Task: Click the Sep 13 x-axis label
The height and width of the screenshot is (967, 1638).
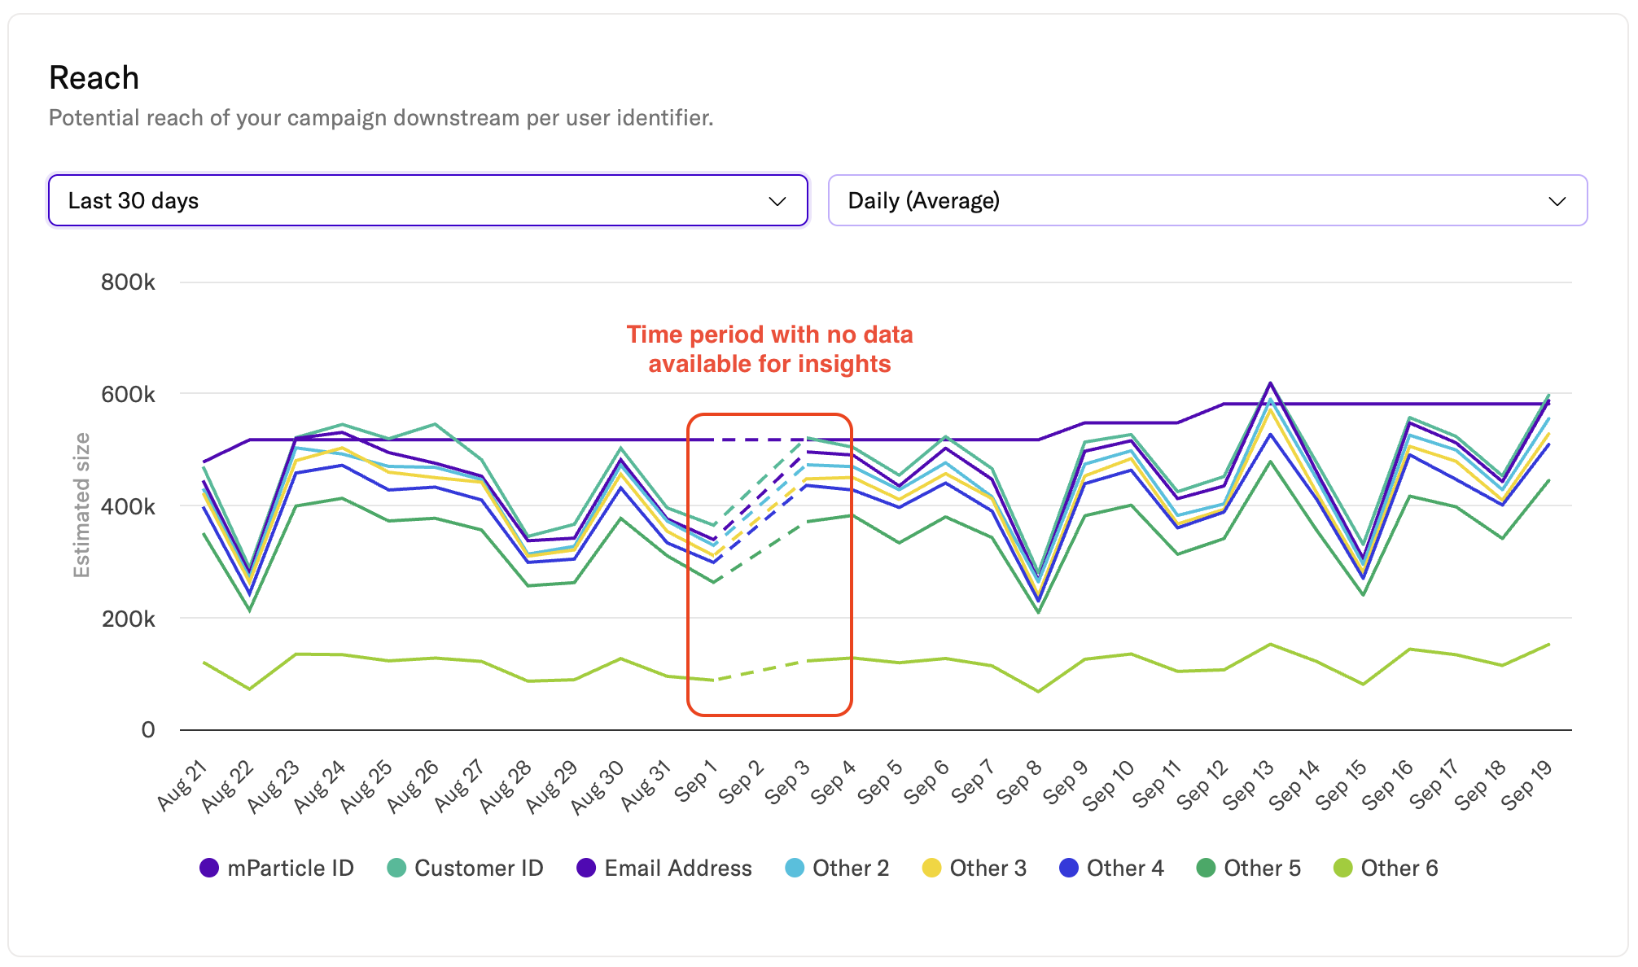Action: 1249,785
